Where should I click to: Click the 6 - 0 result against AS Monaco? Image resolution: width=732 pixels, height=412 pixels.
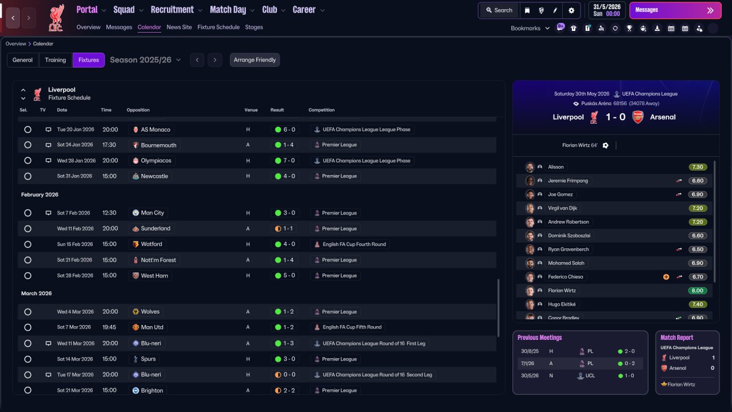click(x=285, y=129)
